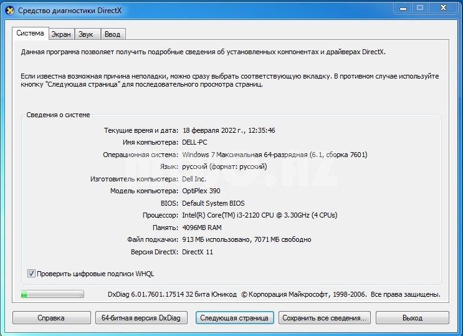Exit via the Выход button
The width and height of the screenshot is (463, 336).
click(412, 317)
